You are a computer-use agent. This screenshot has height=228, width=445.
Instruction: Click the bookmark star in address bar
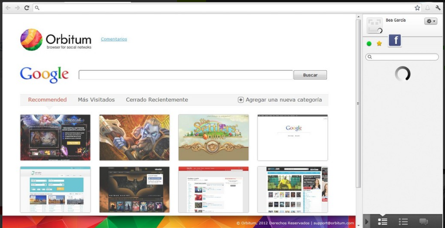tap(417, 8)
